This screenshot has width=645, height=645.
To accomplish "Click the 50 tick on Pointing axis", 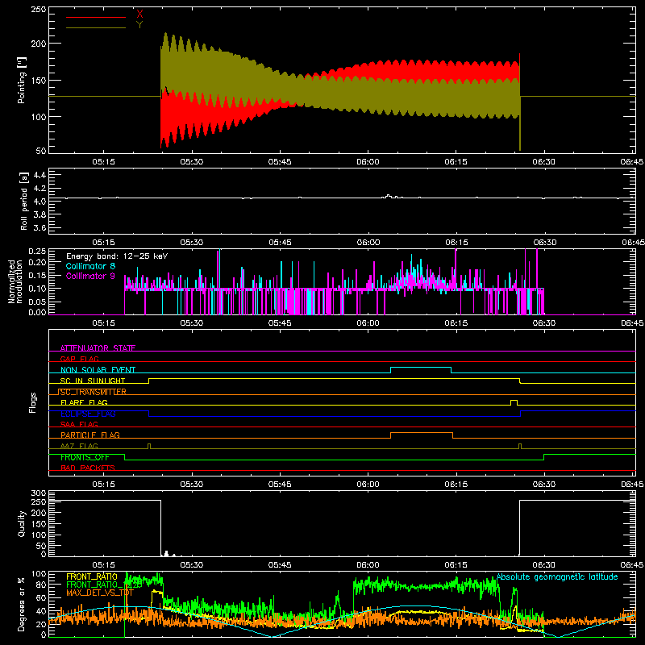I will coord(41,151).
